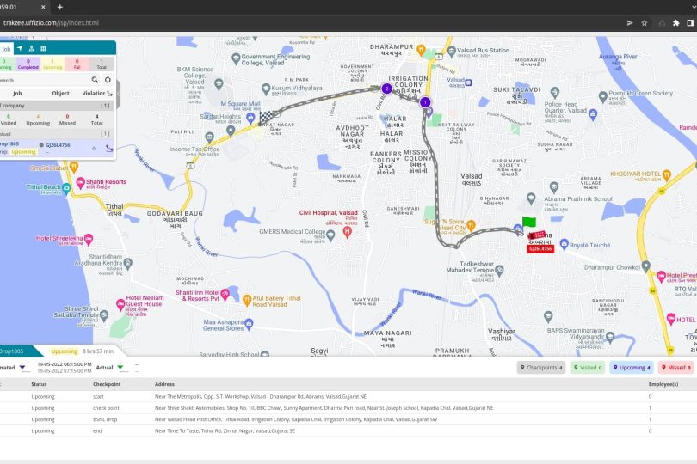Refresh the job list
The width and height of the screenshot is (697, 464).
108,80
